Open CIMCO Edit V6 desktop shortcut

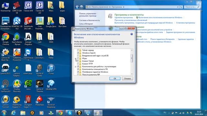click(17, 8)
